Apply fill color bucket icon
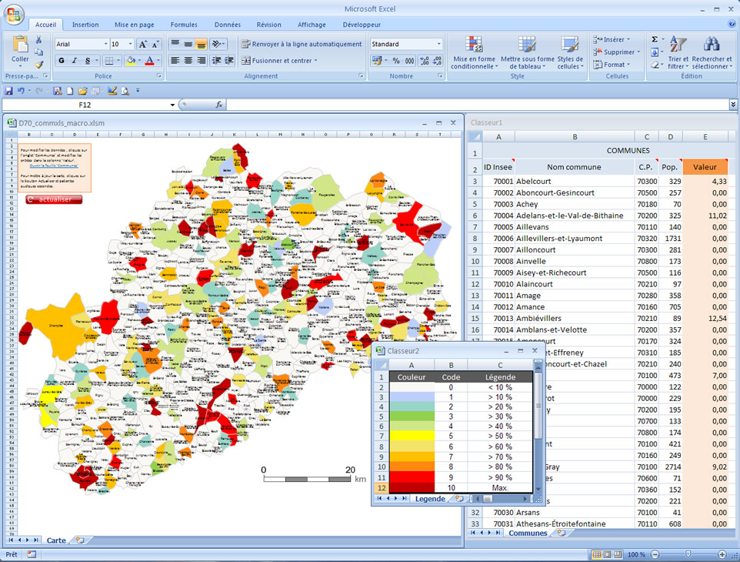 pyautogui.click(x=131, y=61)
